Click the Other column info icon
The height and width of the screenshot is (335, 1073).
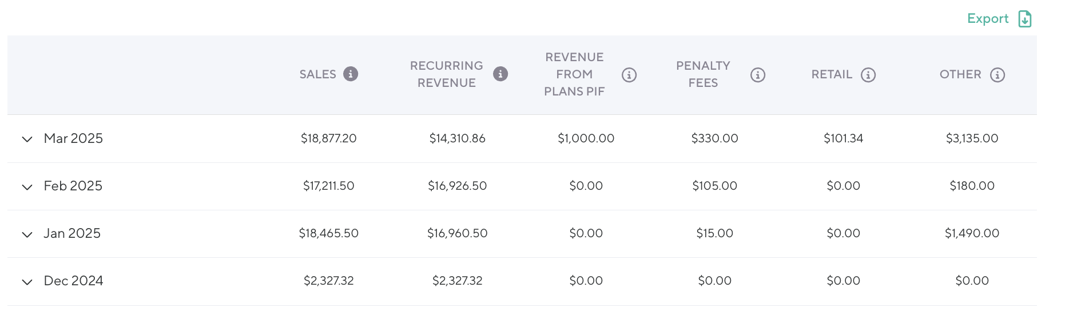coord(998,75)
